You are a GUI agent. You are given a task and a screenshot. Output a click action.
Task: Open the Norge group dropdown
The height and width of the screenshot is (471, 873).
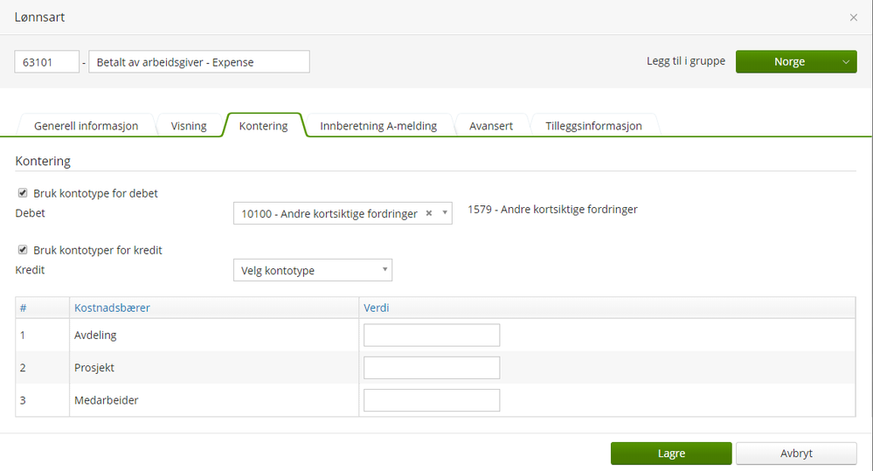point(844,62)
